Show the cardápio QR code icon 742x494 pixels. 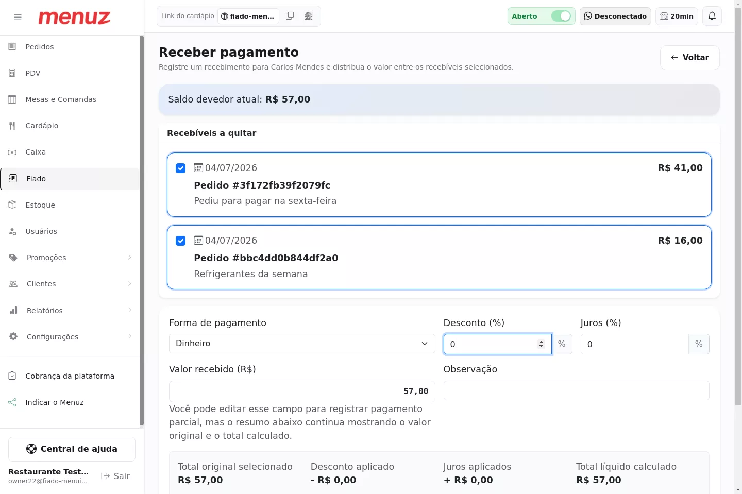click(x=309, y=16)
